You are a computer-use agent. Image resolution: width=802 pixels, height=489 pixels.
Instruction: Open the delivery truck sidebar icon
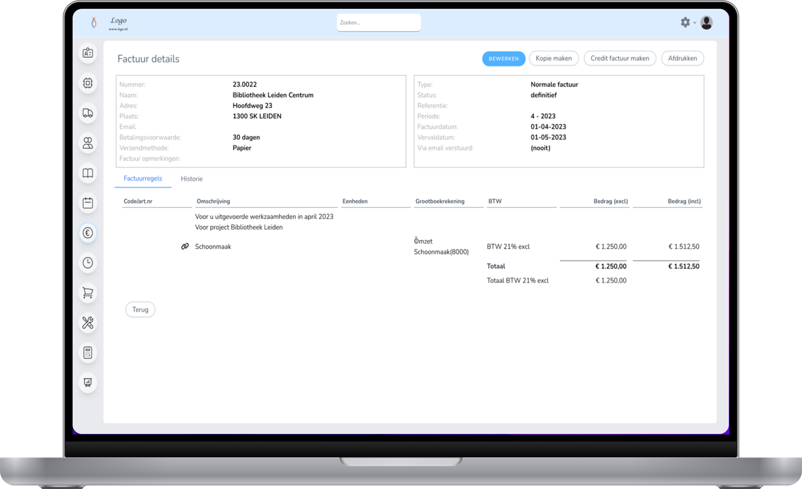click(88, 113)
